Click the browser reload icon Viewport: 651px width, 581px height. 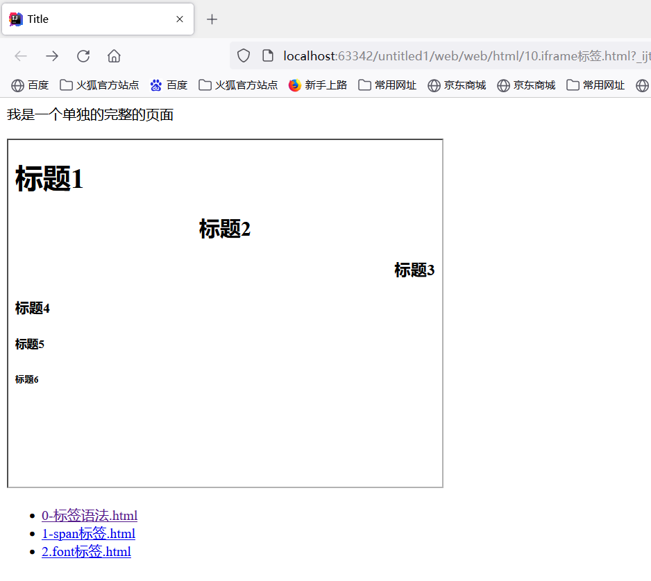click(x=83, y=56)
